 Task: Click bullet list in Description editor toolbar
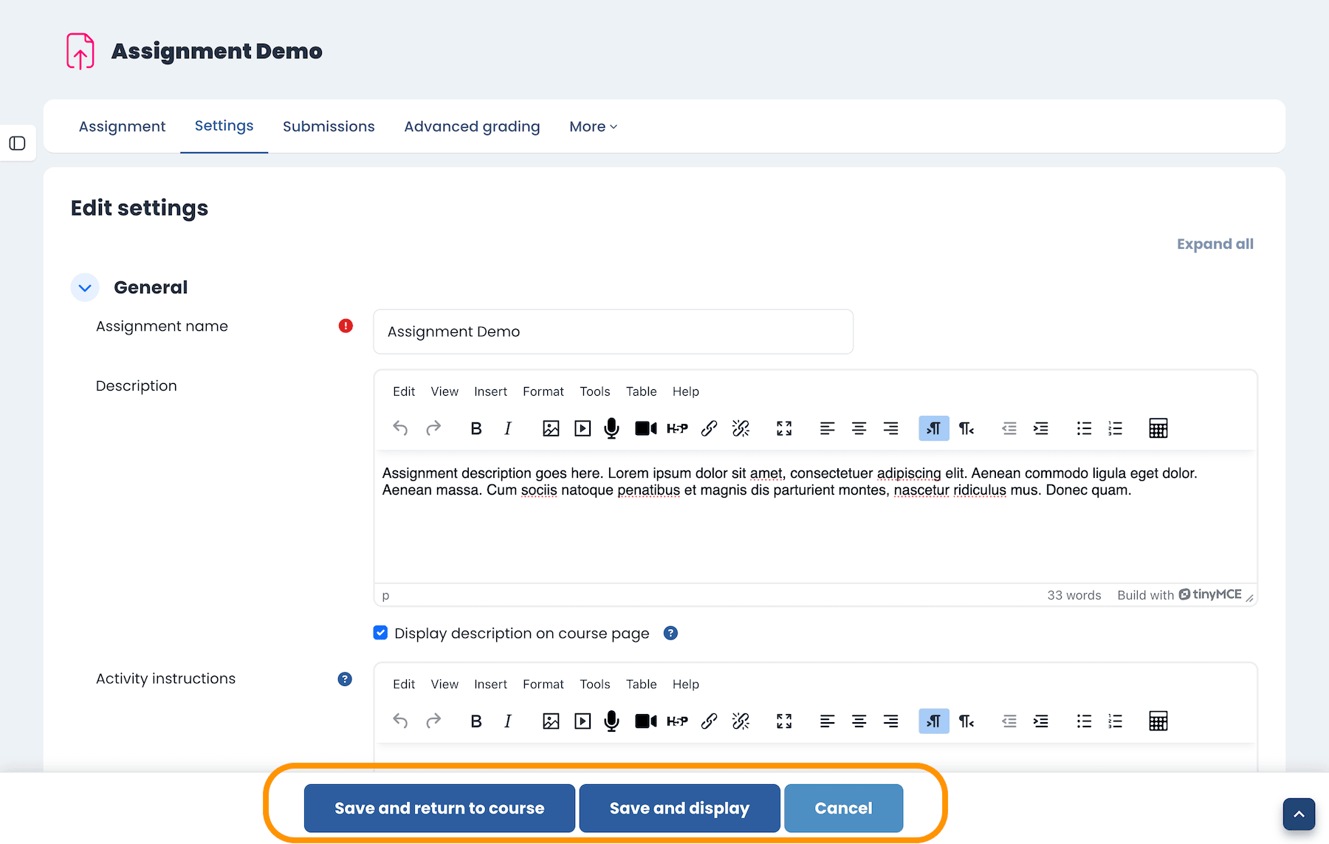[1084, 428]
